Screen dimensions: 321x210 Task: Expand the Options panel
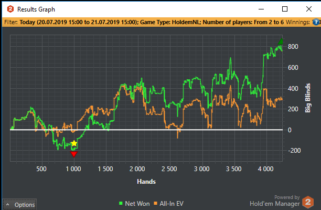click(19, 204)
